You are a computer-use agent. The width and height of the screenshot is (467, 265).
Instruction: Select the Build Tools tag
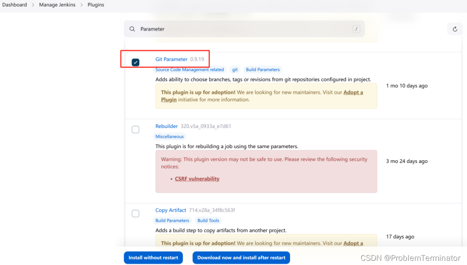(208, 221)
